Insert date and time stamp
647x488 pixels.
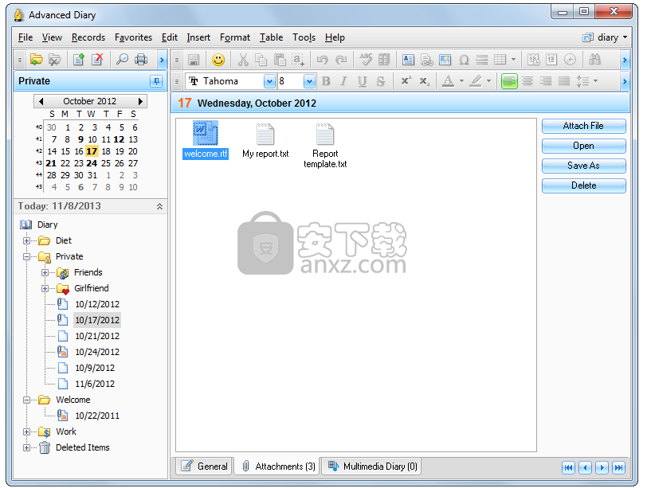(x=534, y=60)
